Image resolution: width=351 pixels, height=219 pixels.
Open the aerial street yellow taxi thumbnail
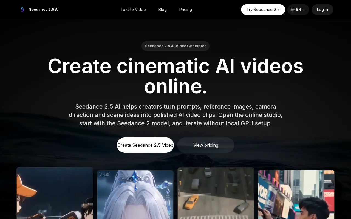pyautogui.click(x=216, y=193)
